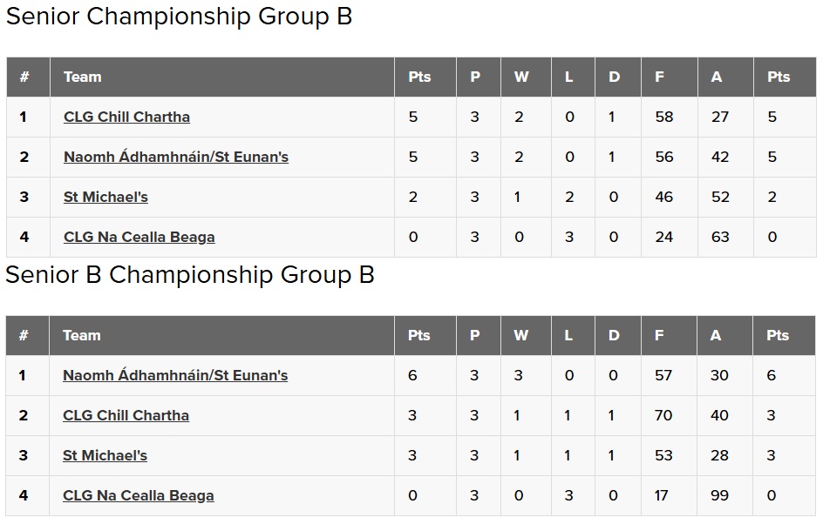Viewport: 823px width, 524px height.
Task: Open Naomh Ádhamhnáin/St Eunan's in Senior B Championship table
Action: tap(175, 375)
